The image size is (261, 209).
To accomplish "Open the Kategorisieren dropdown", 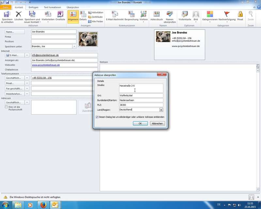I will (x=210, y=14).
